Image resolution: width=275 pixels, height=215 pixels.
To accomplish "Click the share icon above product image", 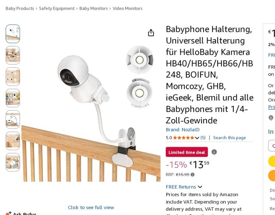I will [x=151, y=33].
